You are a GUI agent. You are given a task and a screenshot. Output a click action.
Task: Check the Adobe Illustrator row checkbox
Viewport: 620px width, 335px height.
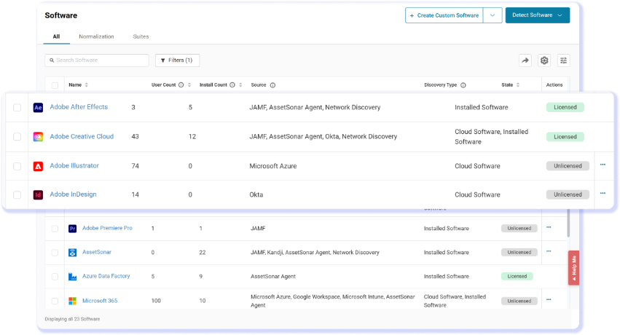coord(17,166)
